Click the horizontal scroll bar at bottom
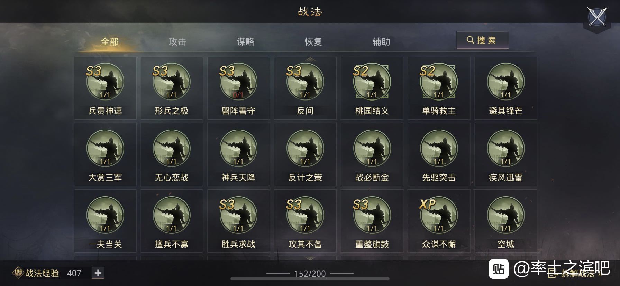The width and height of the screenshot is (620, 286). click(x=310, y=279)
